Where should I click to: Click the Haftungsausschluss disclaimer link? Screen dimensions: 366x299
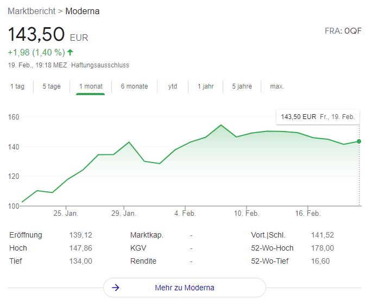coord(100,65)
